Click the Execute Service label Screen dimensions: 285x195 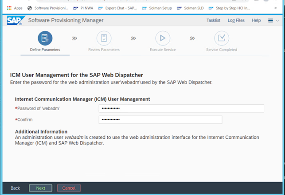click(163, 50)
